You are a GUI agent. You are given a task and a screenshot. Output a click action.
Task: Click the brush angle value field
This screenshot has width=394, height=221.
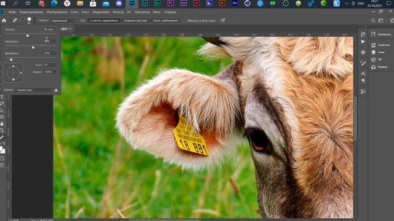pos(50,65)
